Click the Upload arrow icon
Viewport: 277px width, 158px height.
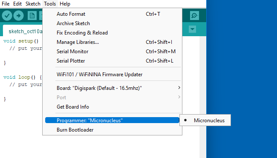(19, 16)
